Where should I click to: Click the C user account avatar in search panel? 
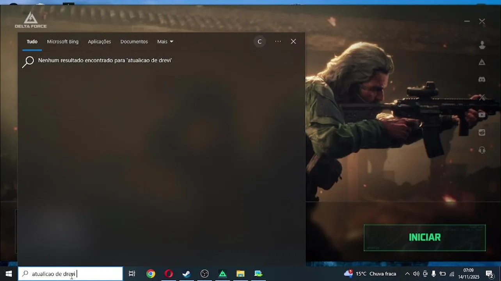pyautogui.click(x=259, y=41)
